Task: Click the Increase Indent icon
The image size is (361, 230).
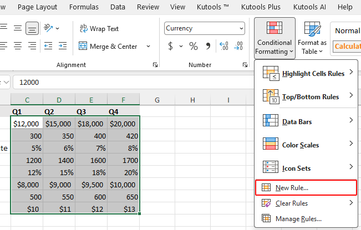Action: [x=63, y=46]
